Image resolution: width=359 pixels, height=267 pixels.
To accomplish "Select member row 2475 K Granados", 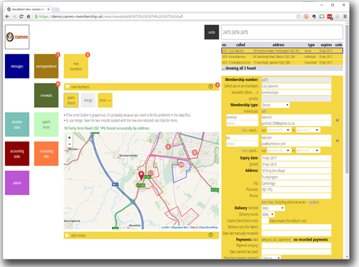I will coord(282,62).
